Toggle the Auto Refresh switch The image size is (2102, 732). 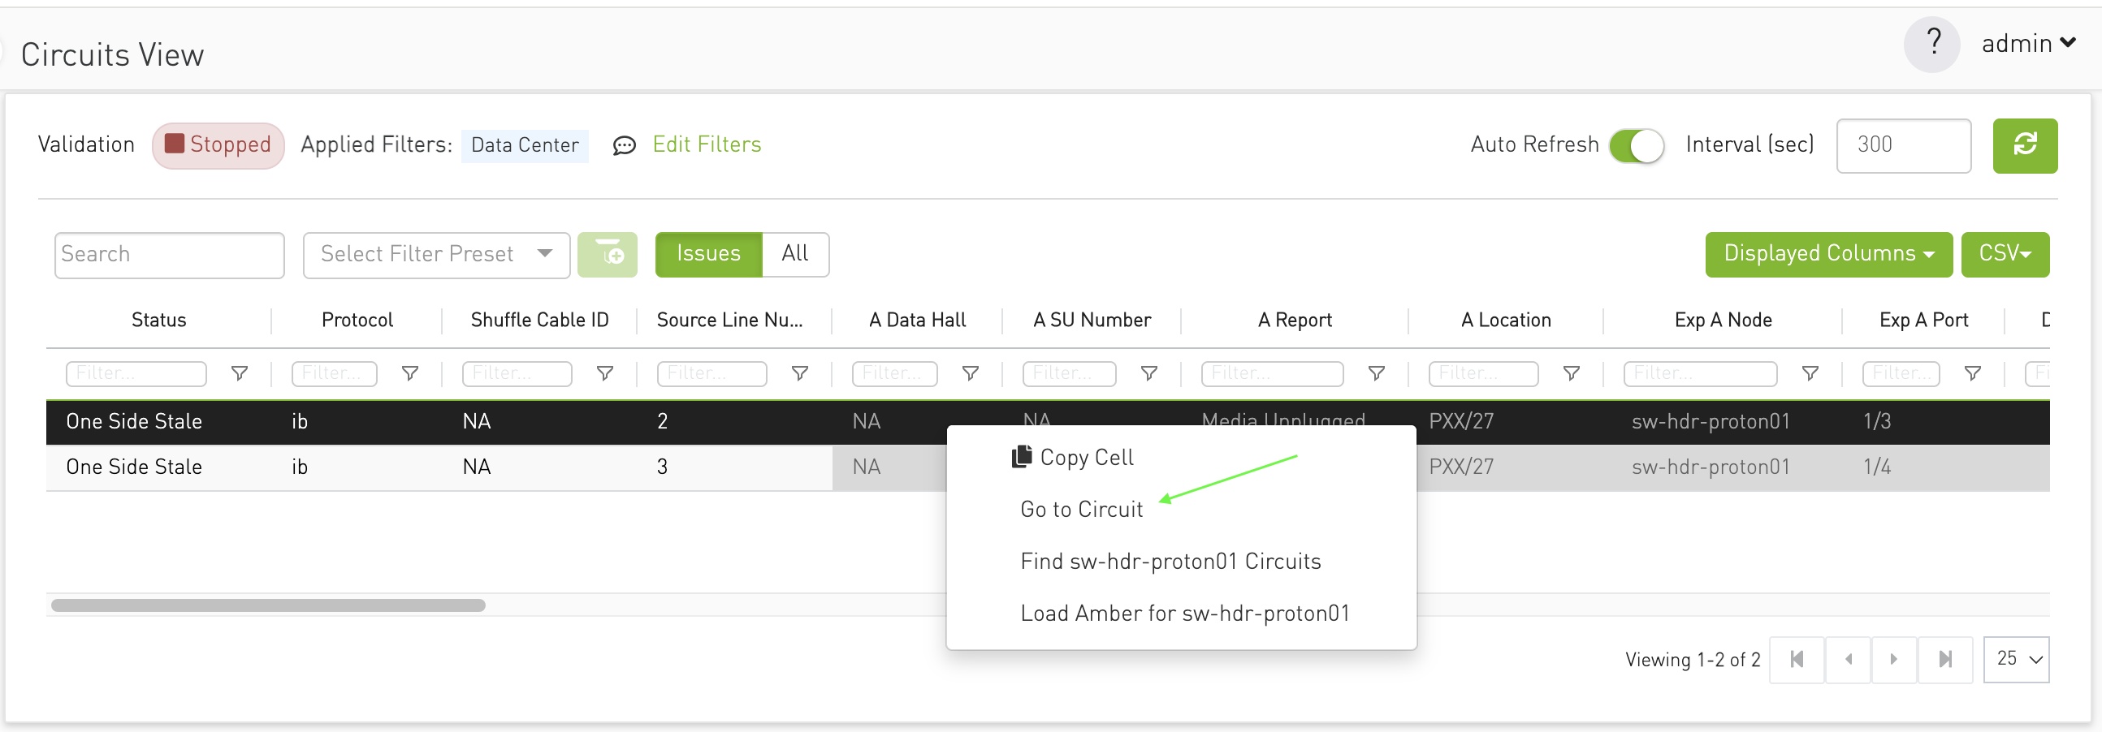click(x=1636, y=145)
